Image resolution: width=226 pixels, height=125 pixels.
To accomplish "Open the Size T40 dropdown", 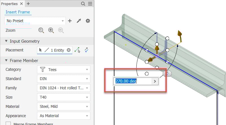I will [64, 97].
